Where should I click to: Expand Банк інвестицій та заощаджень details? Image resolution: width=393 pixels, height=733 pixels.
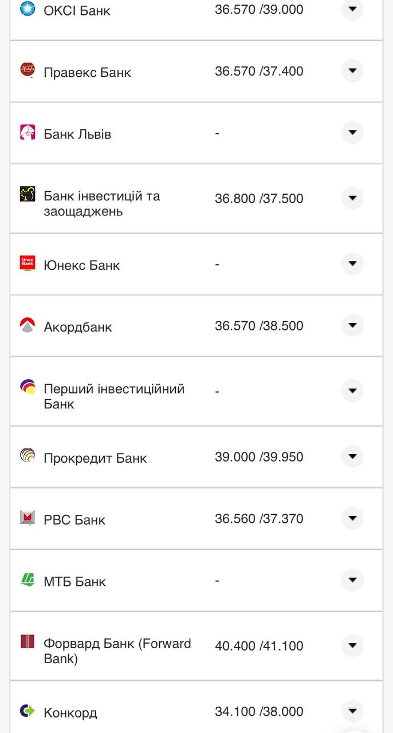352,198
